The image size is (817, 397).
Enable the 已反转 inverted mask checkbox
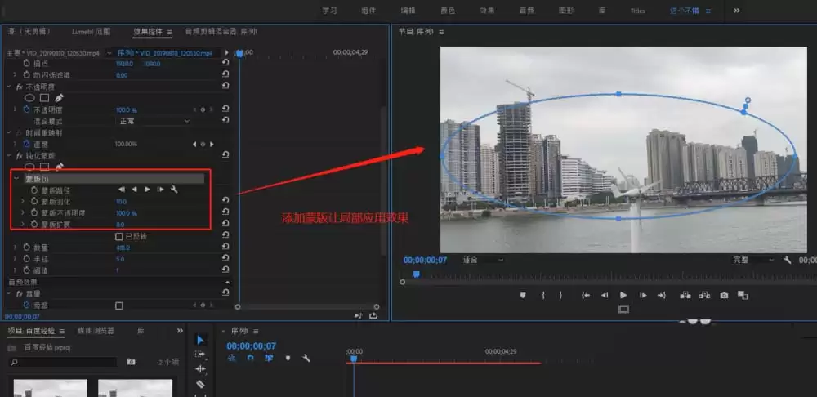[118, 237]
